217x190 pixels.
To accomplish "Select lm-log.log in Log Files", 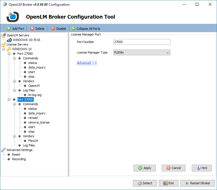I will pyautogui.click(x=35, y=95).
